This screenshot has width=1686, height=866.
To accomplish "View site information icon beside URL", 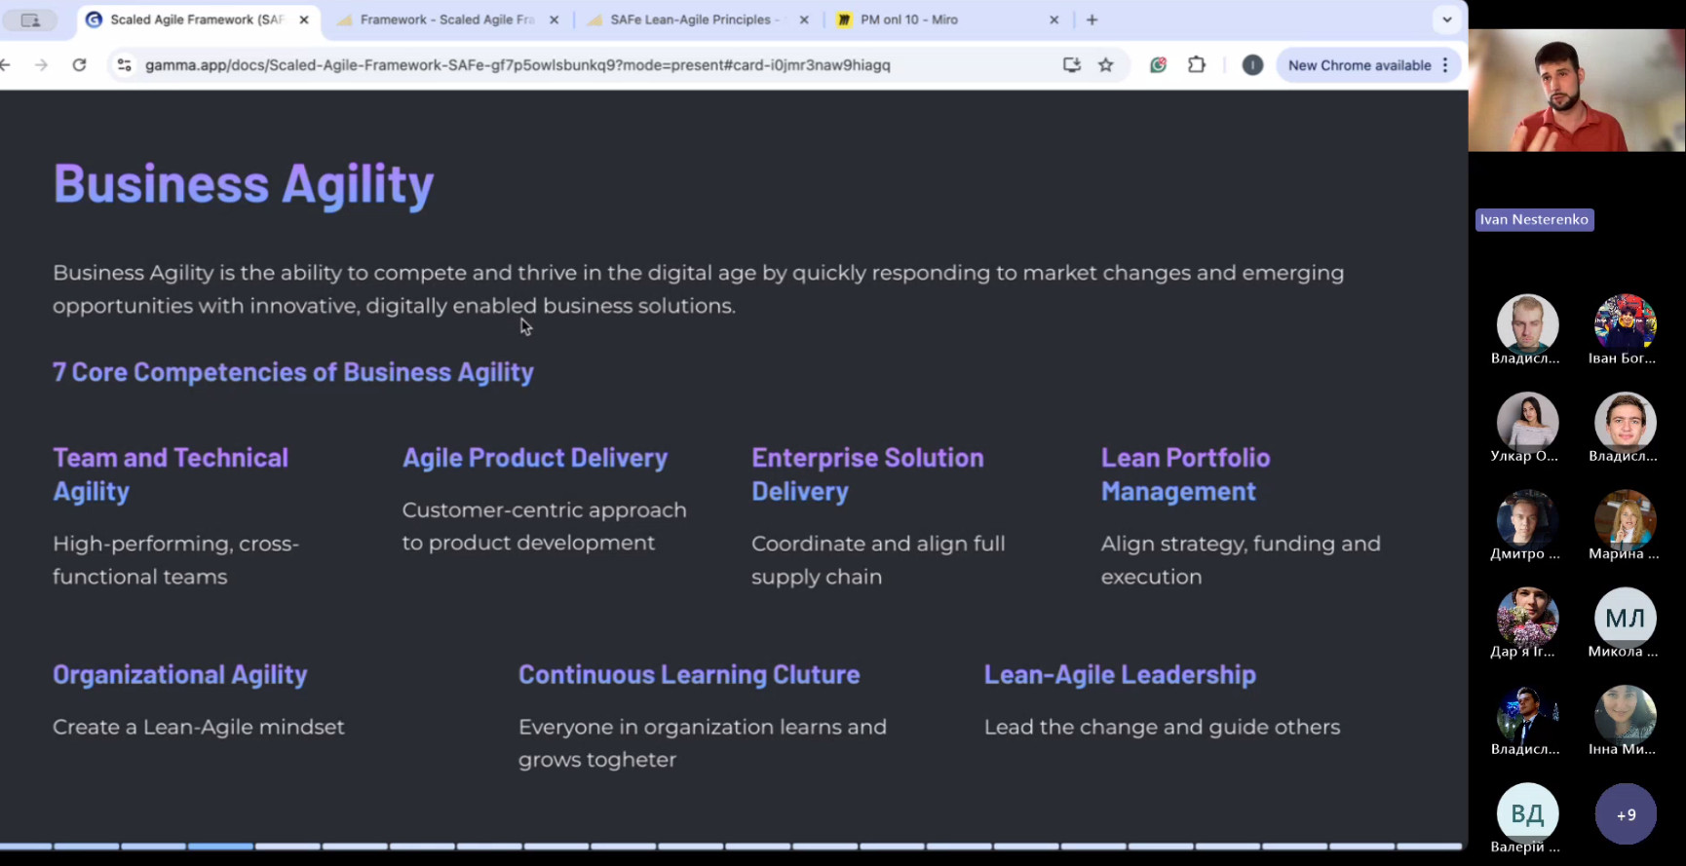I will [124, 65].
